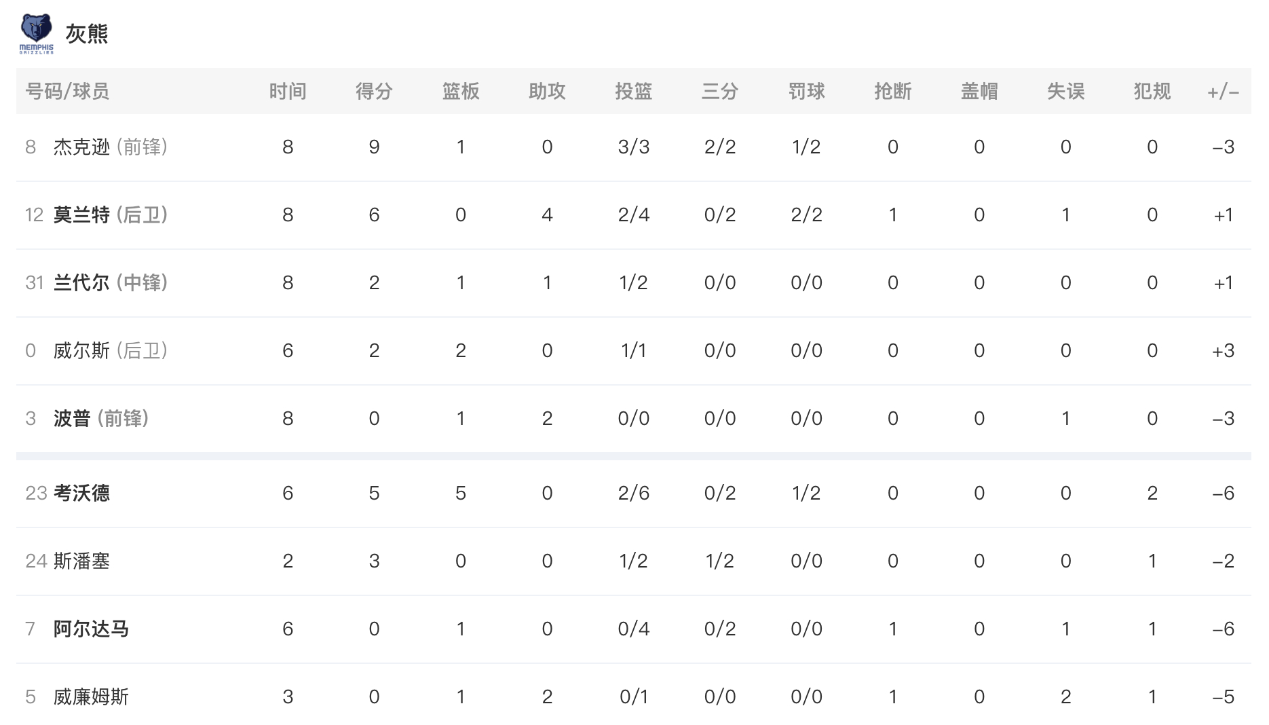Open player 莫兰特 (后卫) profile
The image size is (1269, 725).
(x=111, y=215)
